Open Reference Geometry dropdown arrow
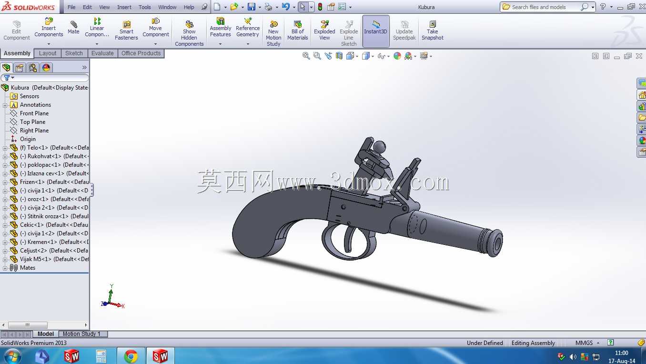Screen dimensions: 646x364 248,44
